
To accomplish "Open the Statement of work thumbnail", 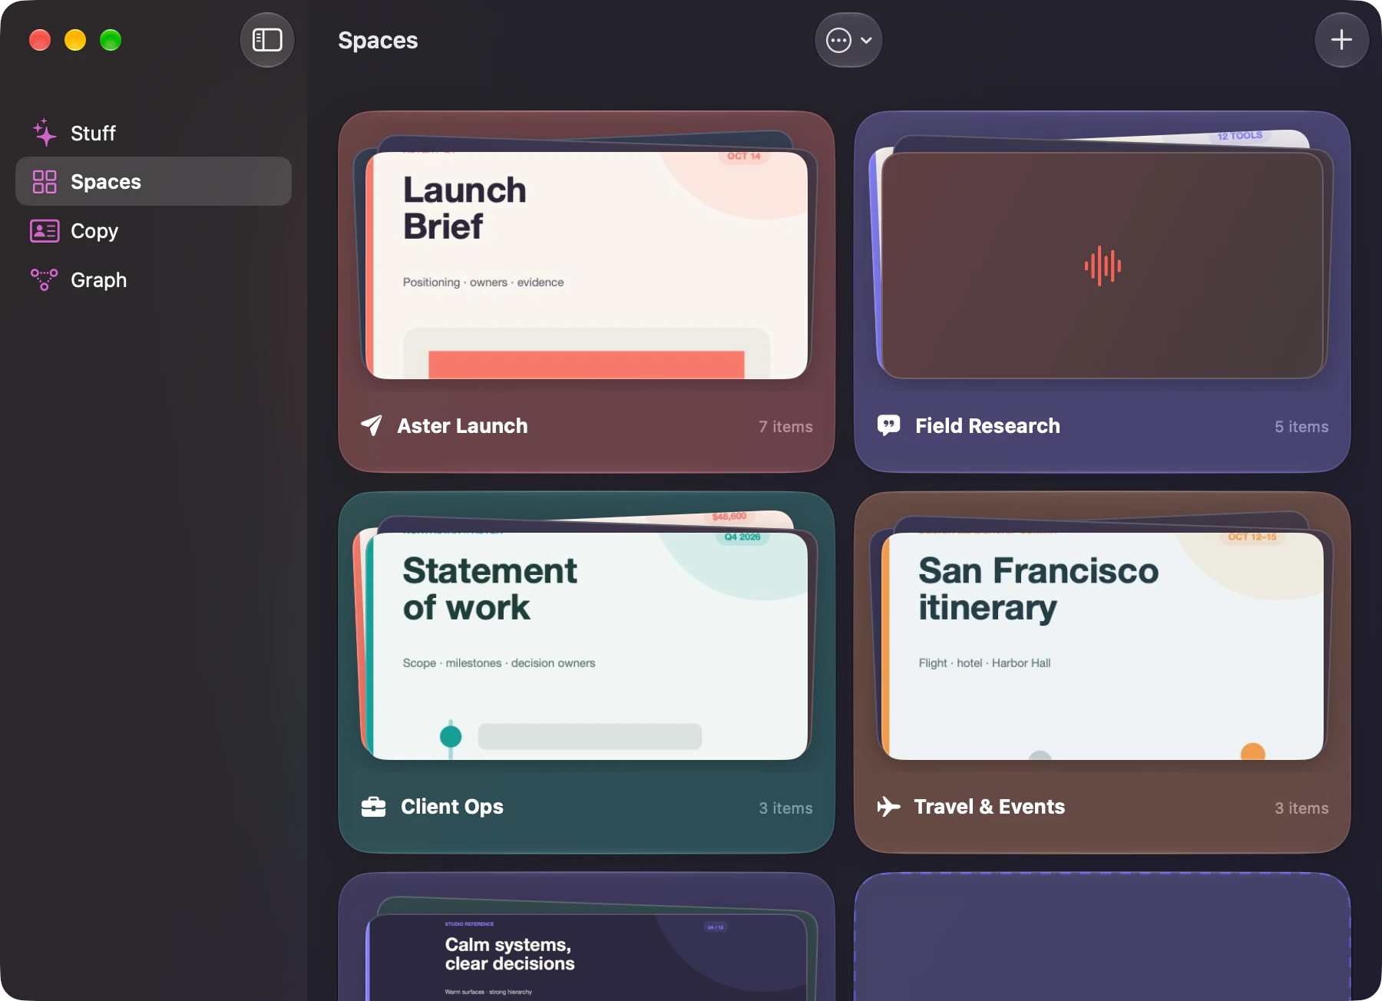I will 587,646.
